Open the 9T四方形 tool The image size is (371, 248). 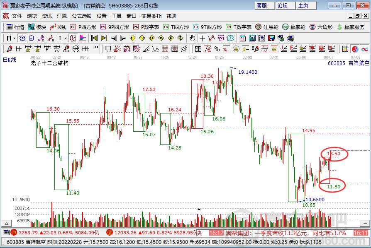pyautogui.click(x=207, y=27)
